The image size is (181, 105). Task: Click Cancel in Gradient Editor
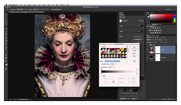pyautogui.click(x=134, y=50)
